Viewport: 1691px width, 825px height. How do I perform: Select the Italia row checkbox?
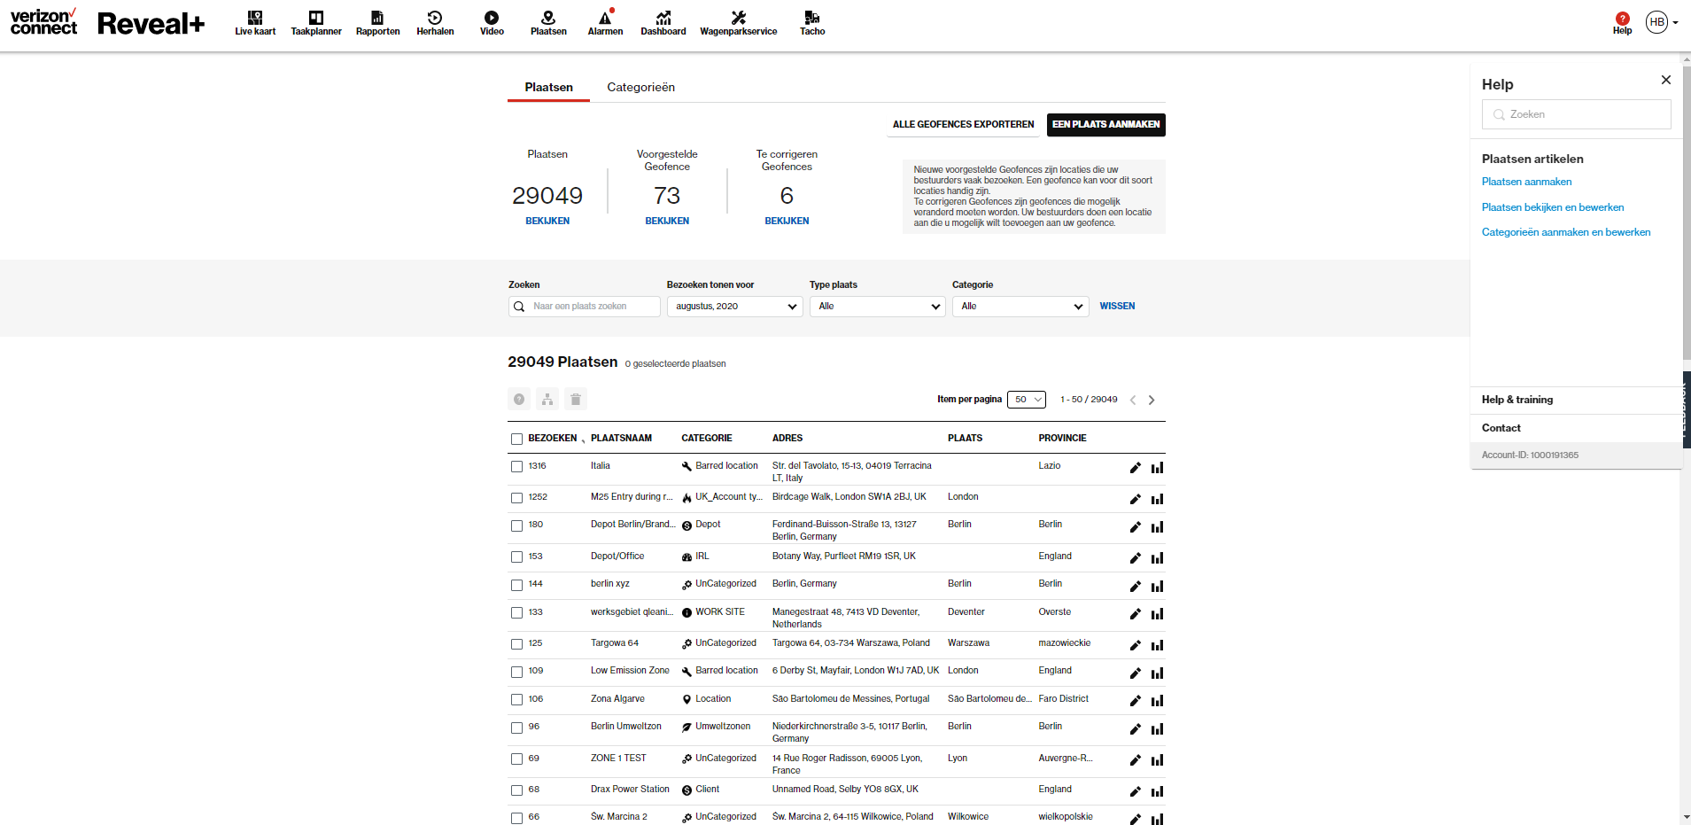[x=516, y=466]
